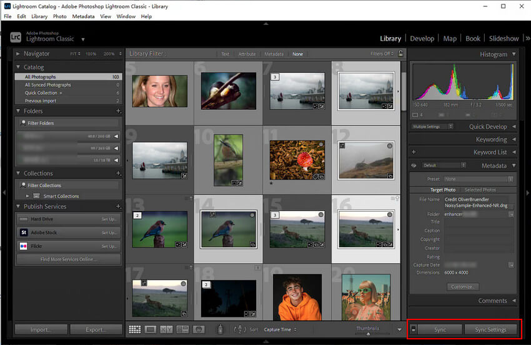Image resolution: width=531 pixels, height=345 pixels.
Task: Switch to the Map module
Action: click(450, 39)
